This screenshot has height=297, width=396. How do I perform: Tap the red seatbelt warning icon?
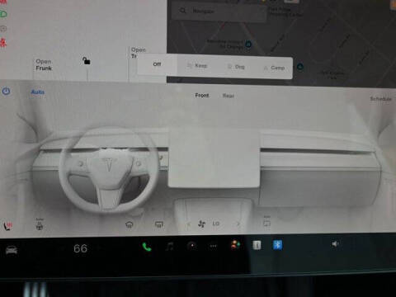coord(3,43)
